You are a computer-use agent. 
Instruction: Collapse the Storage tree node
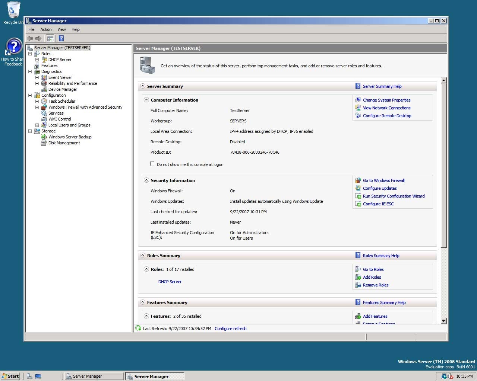coord(30,131)
